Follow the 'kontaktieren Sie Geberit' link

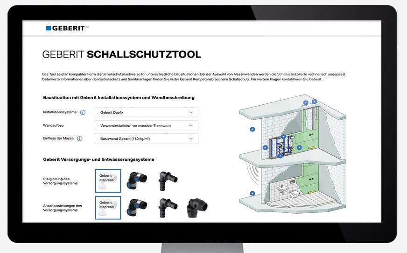click(302, 80)
